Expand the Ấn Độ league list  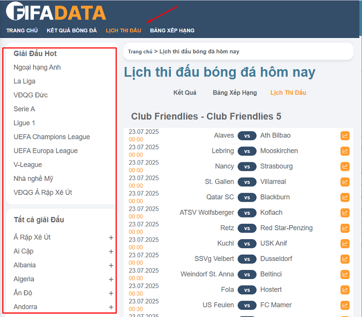tap(111, 293)
